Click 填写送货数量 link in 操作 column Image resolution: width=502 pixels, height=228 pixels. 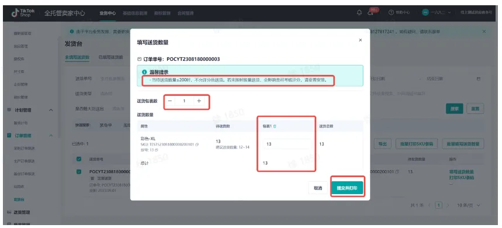[461, 172]
